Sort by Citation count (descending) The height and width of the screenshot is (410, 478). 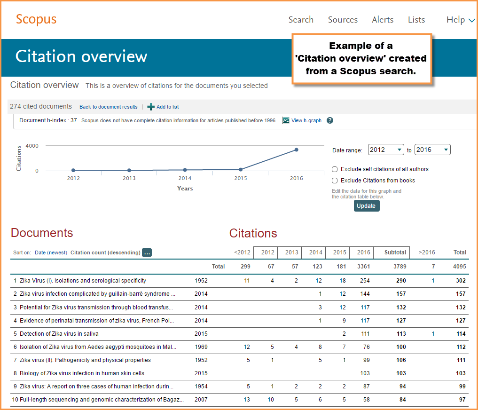point(105,252)
